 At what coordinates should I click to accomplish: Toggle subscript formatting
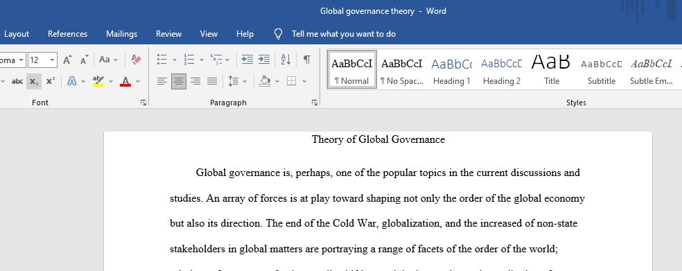click(x=34, y=81)
